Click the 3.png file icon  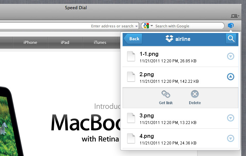click(131, 118)
